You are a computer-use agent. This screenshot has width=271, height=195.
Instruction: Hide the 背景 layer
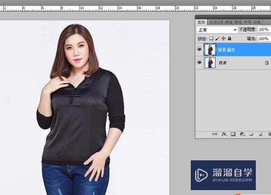point(199,62)
